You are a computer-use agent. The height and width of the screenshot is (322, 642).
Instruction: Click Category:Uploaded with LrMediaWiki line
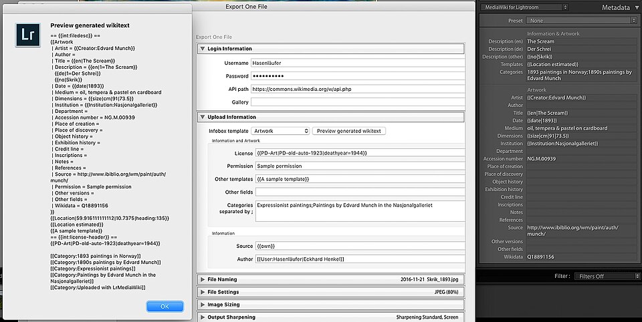pyautogui.click(x=98, y=288)
